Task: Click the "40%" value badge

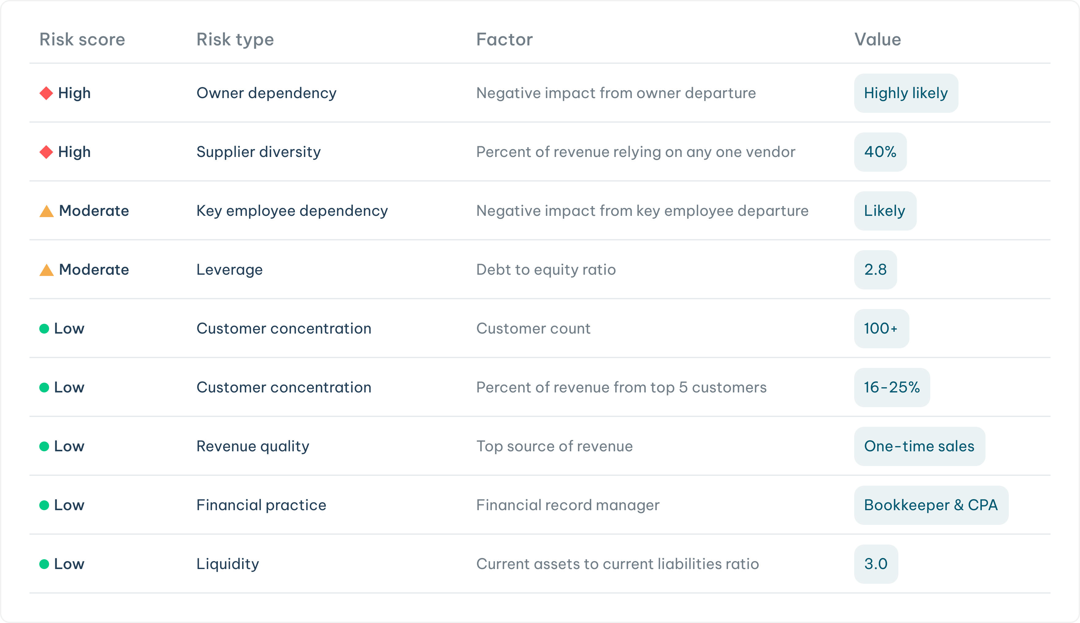Action: pyautogui.click(x=880, y=152)
